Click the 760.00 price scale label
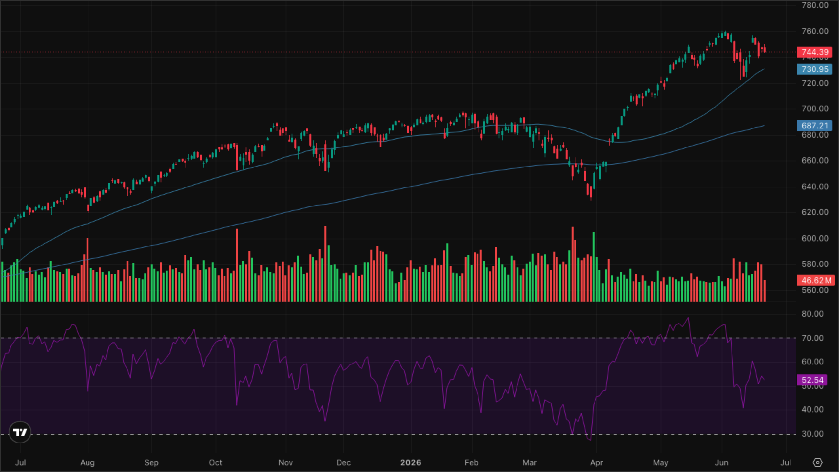This screenshot has height=472, width=839. (815, 31)
